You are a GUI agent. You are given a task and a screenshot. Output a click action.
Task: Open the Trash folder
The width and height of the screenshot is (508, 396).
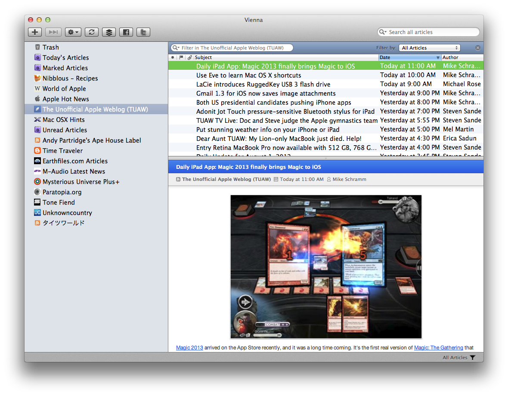coord(50,47)
